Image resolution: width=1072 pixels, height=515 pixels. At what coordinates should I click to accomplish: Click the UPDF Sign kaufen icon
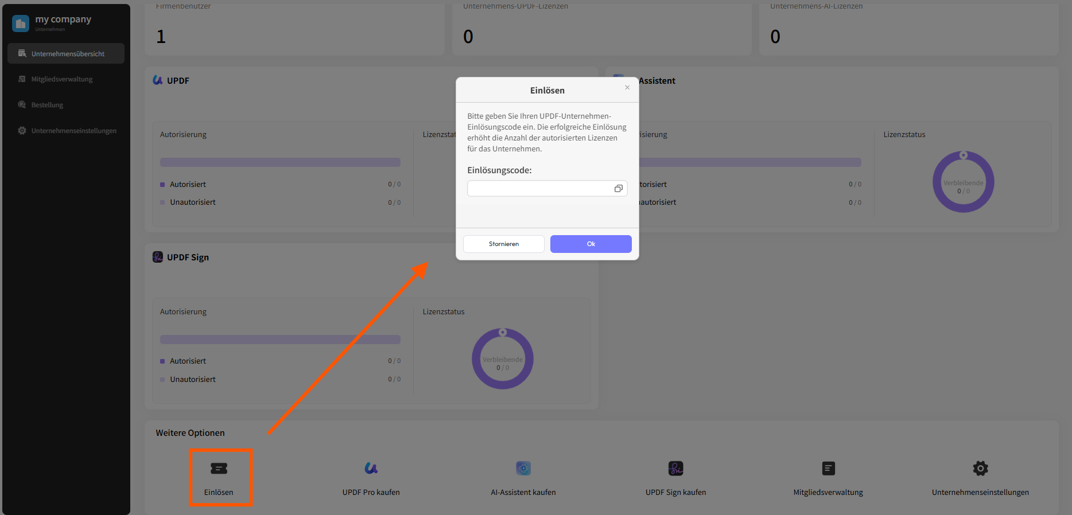pos(676,469)
